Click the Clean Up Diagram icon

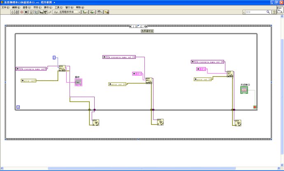[106, 12]
